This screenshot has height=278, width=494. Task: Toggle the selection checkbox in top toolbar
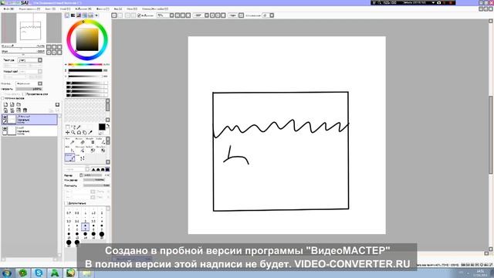tap(139, 15)
